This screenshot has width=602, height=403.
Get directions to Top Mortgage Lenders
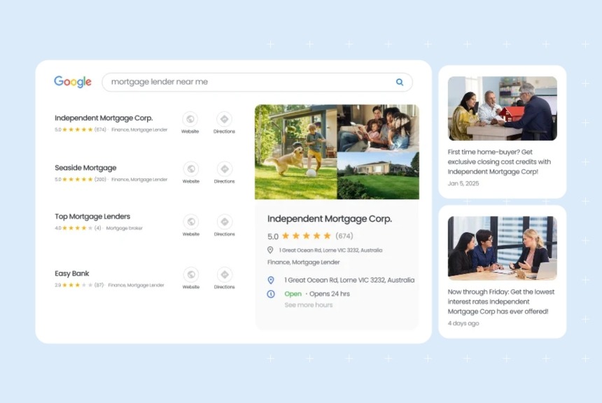[x=225, y=222]
